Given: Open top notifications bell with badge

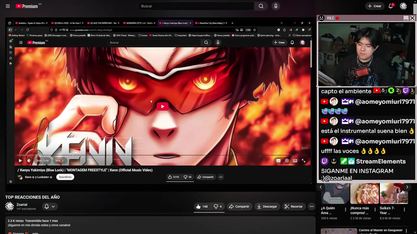Looking at the screenshot, I should [391, 6].
